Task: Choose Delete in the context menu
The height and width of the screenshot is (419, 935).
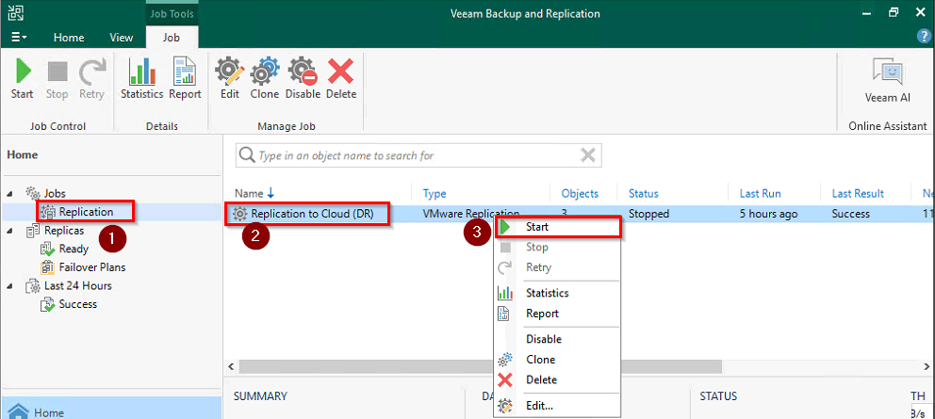Action: click(x=558, y=379)
